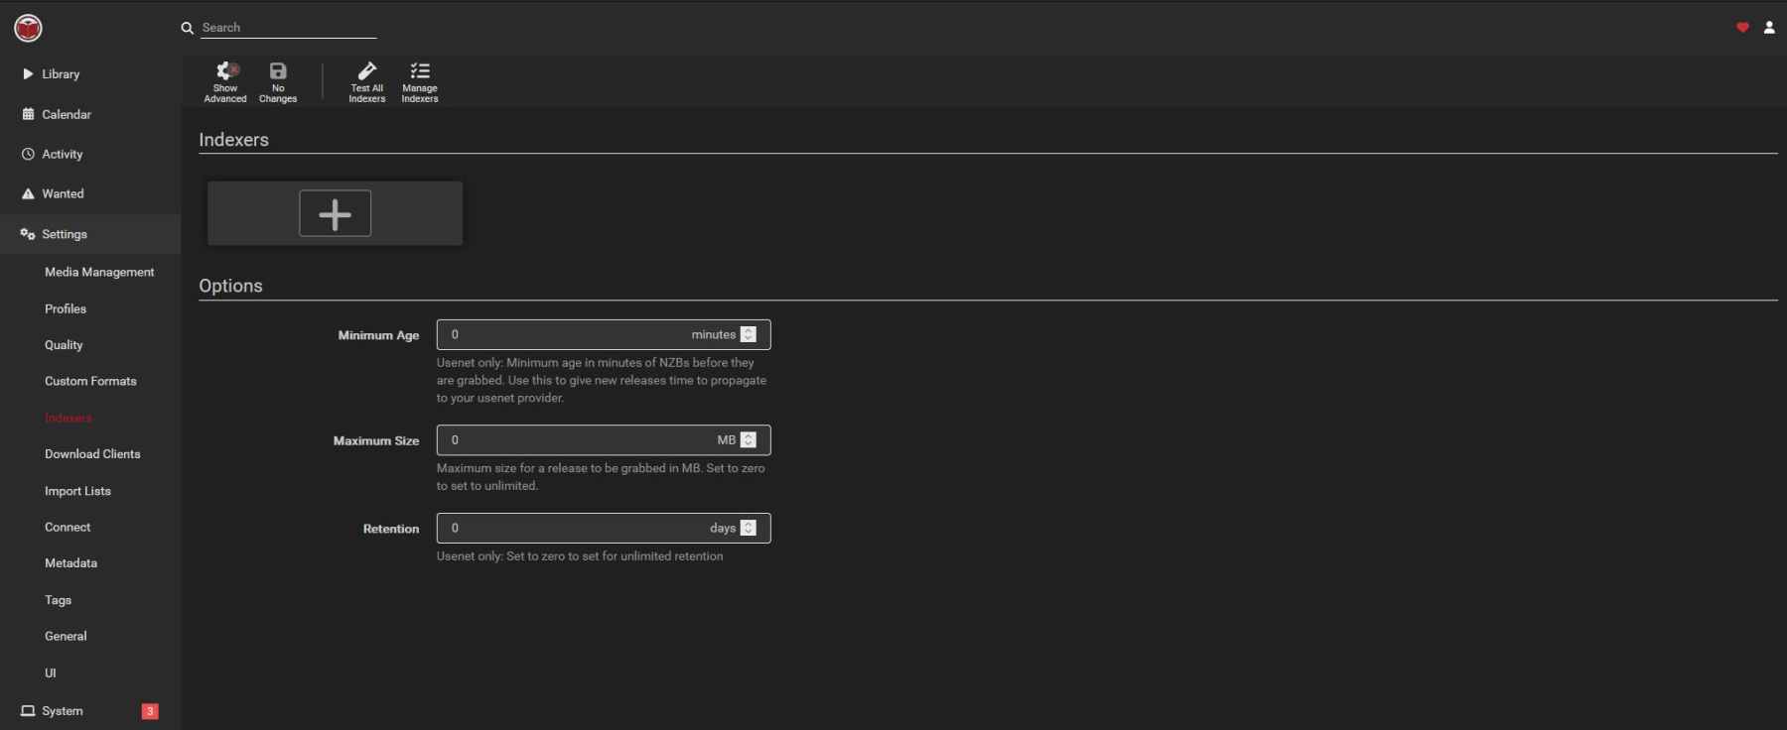1787x730 pixels.
Task: Open the Calendar menu item
Action: point(66,115)
